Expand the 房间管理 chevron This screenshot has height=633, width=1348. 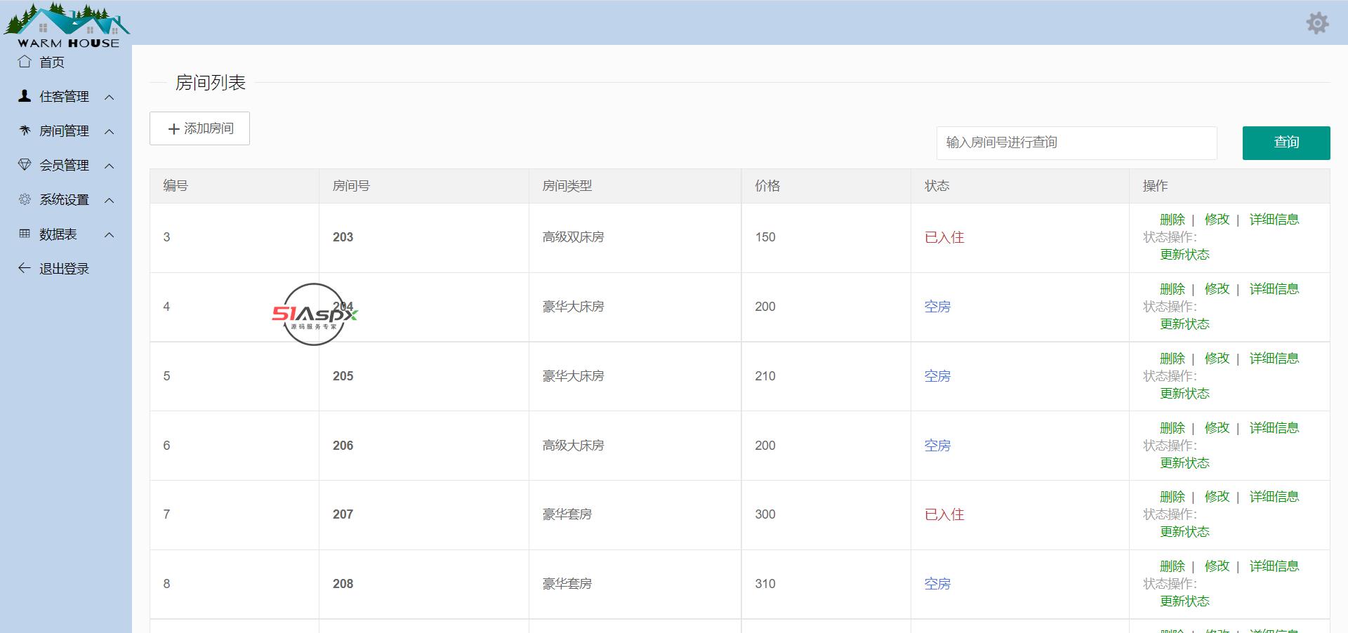click(x=110, y=131)
